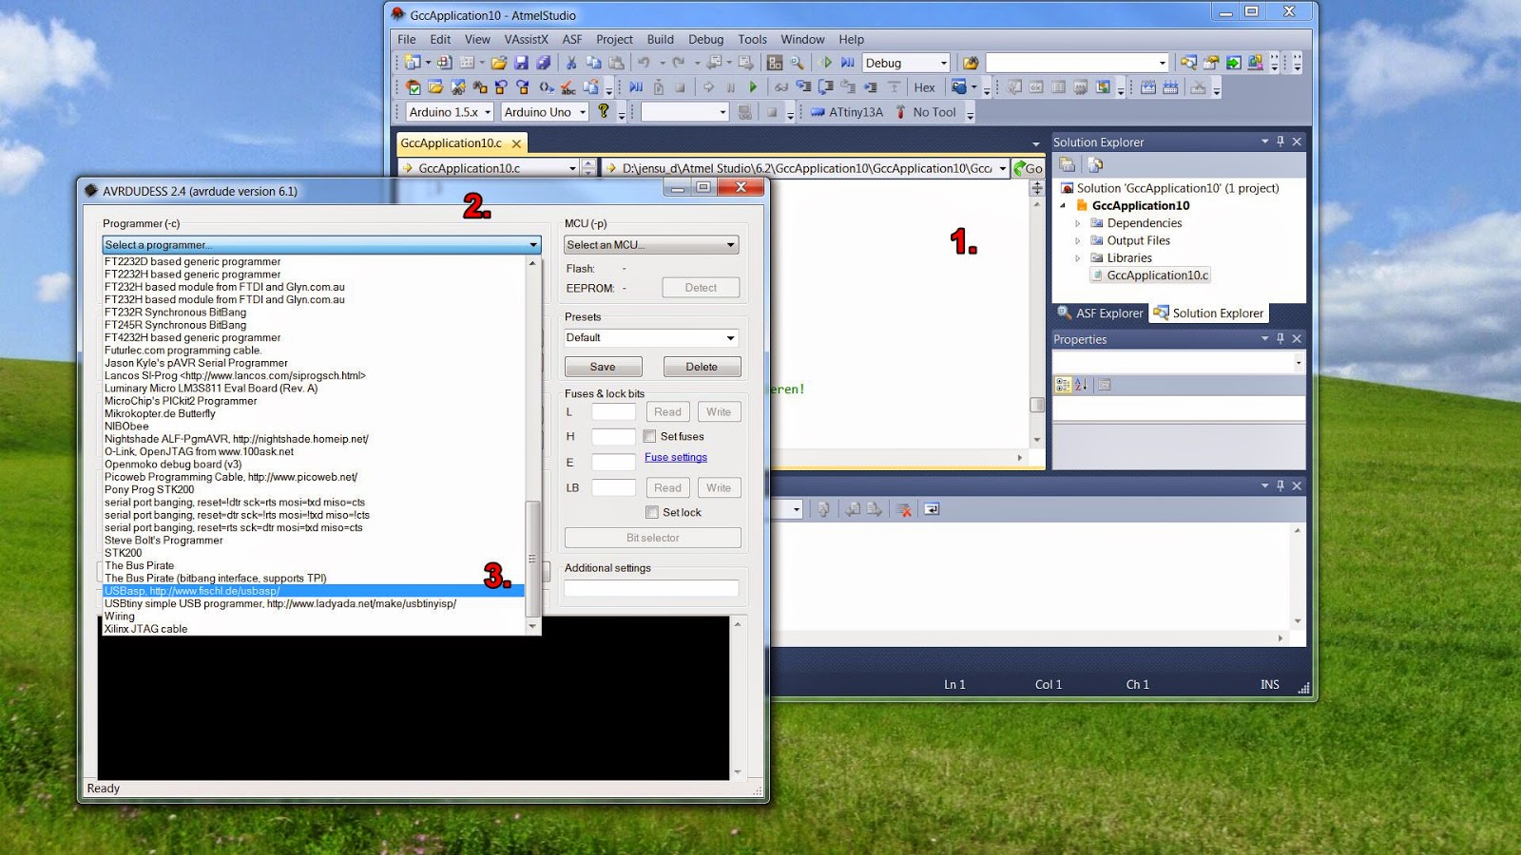Click the green Go button in the editor

pyautogui.click(x=1028, y=168)
